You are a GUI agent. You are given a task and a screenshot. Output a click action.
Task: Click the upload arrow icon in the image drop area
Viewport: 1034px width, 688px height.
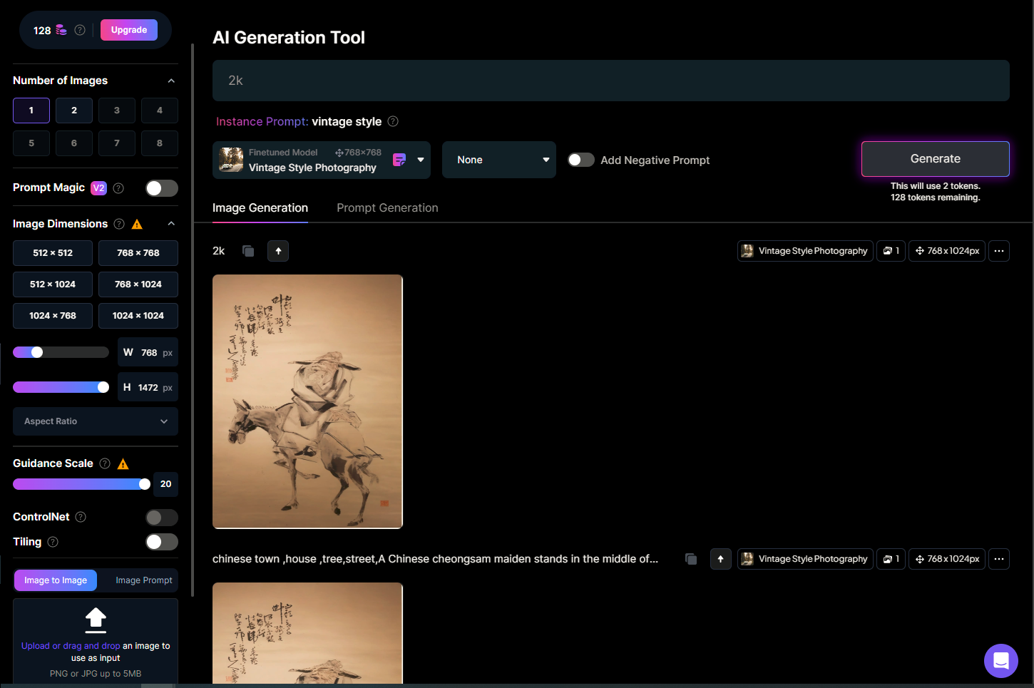coord(96,620)
